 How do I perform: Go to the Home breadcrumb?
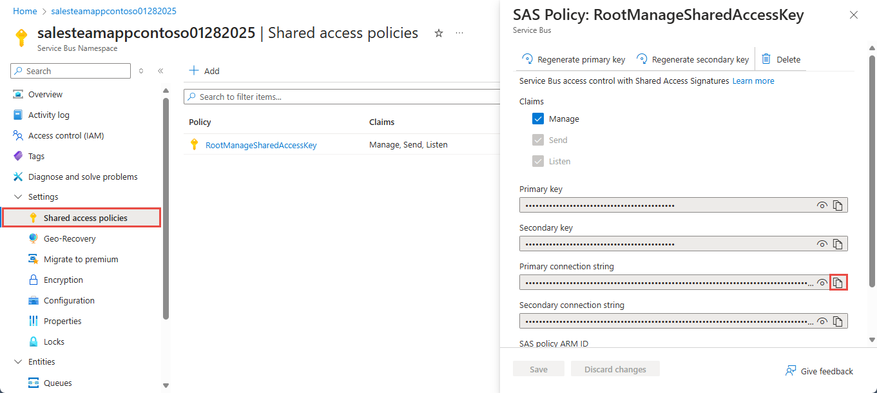(x=25, y=11)
